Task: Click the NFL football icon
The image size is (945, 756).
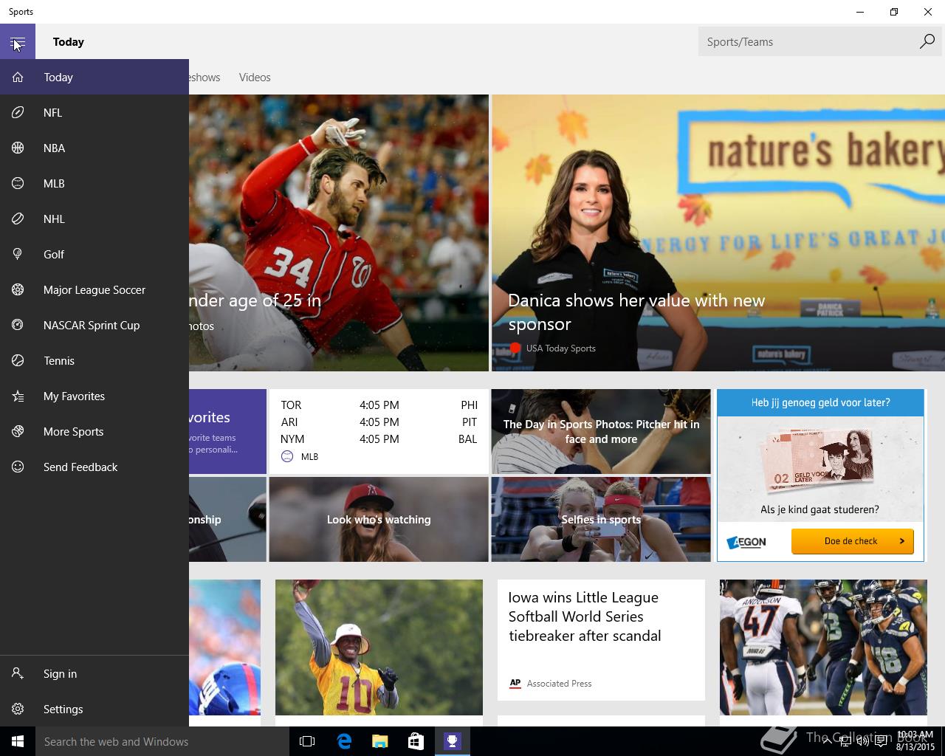Action: [18, 112]
